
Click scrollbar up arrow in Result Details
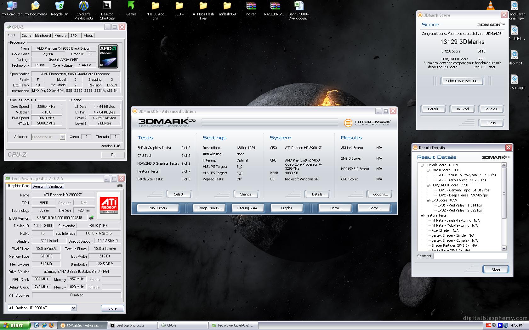coord(504,165)
